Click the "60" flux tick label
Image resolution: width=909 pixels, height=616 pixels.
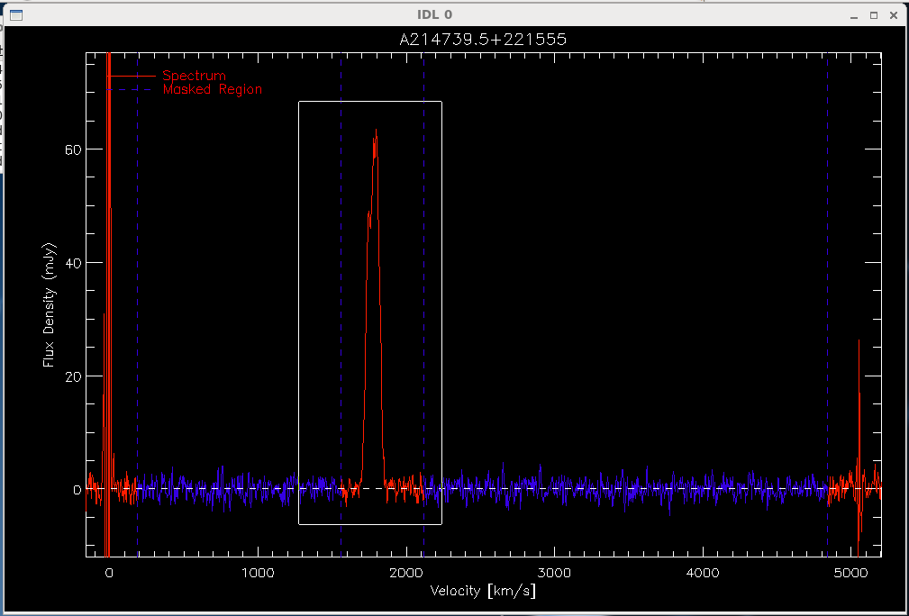73,149
